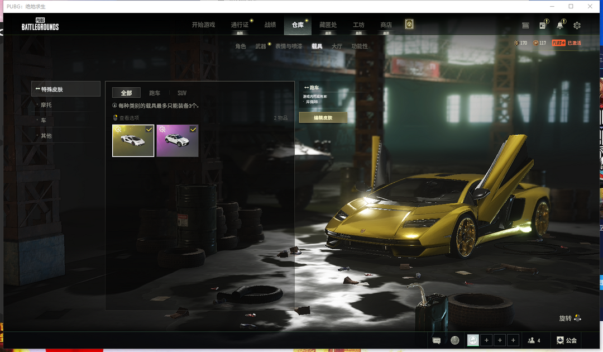Click the mouse icon beside 查看选项
Screen dimensions: 603x352
pyautogui.click(x=115, y=118)
